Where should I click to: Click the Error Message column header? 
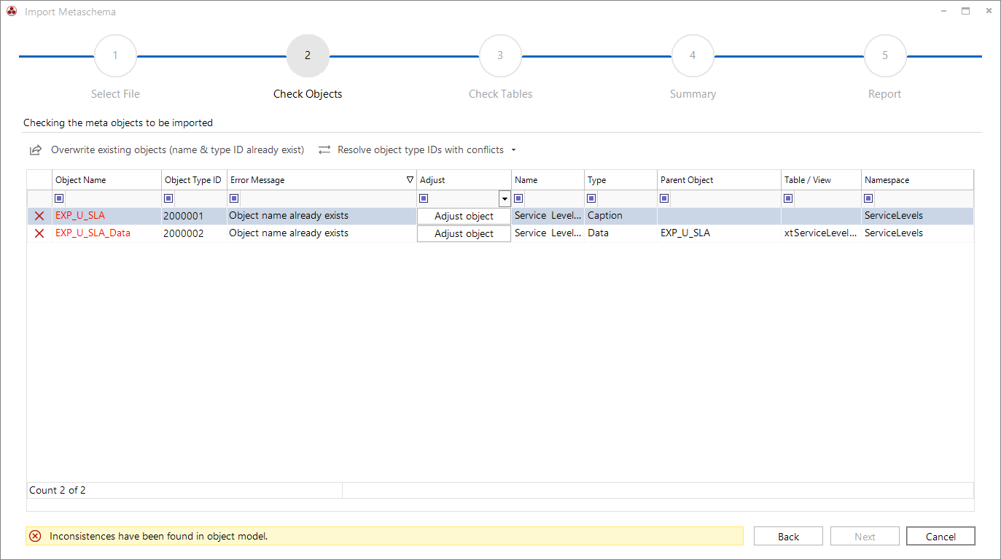coord(322,180)
